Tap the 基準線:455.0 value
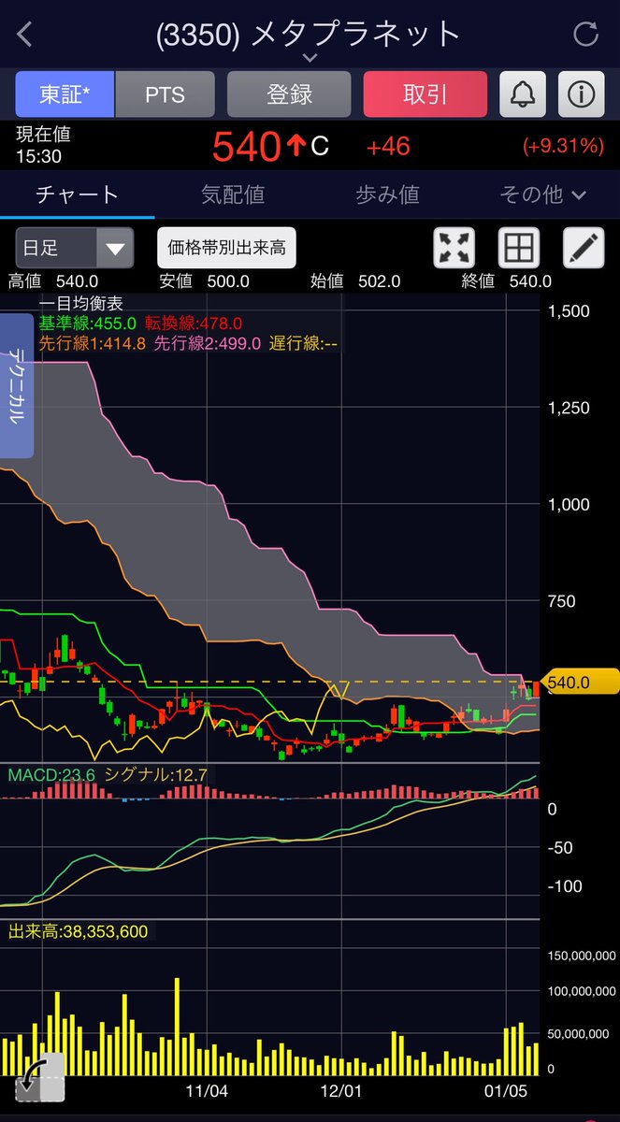The width and height of the screenshot is (620, 1122). click(88, 323)
